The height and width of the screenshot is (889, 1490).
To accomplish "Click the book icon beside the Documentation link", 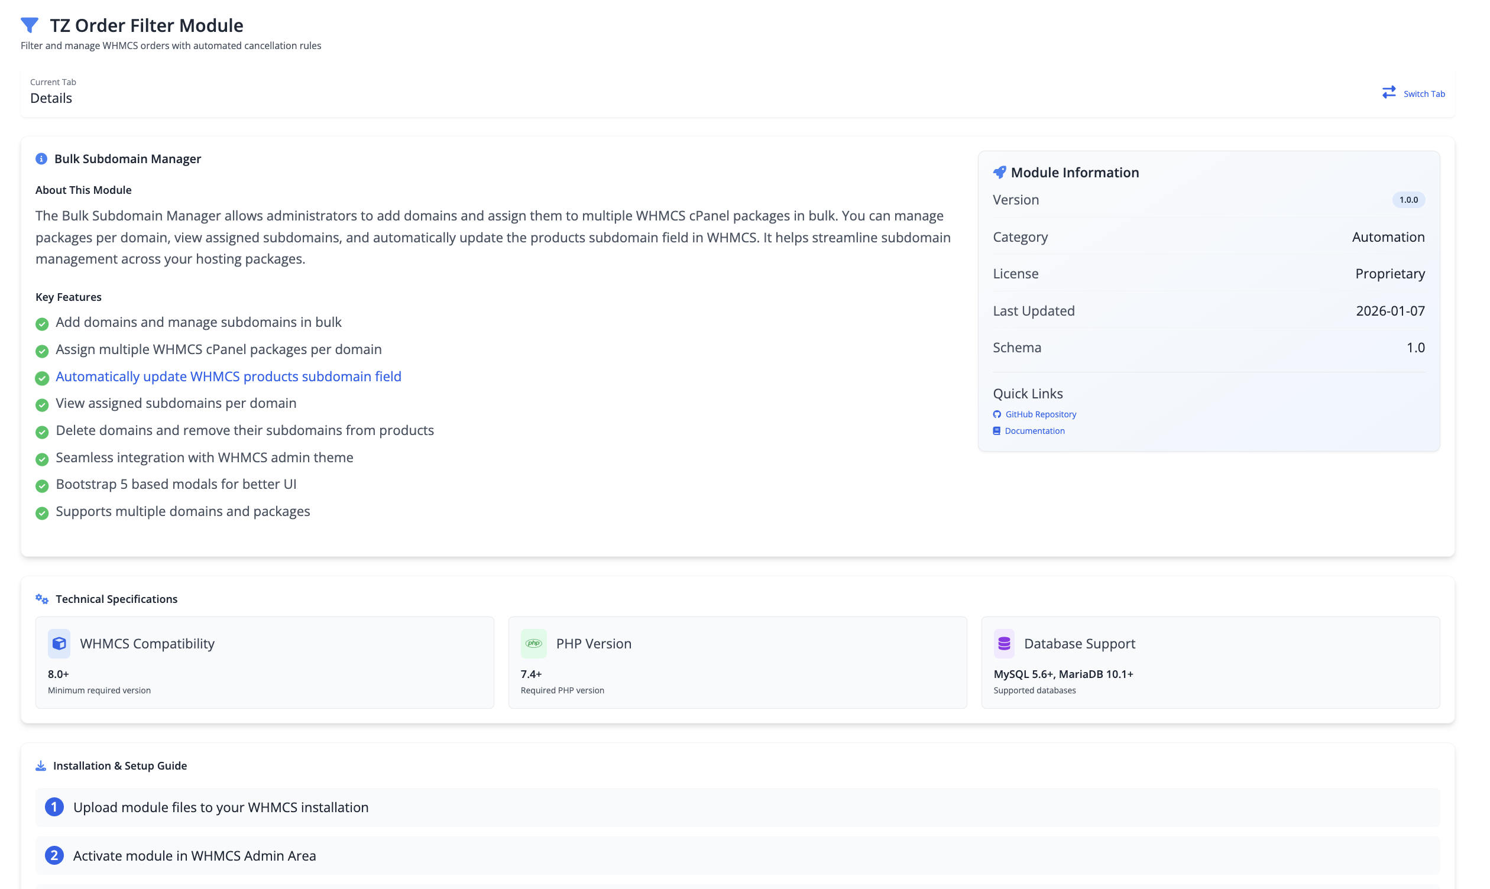I will click(x=996, y=430).
